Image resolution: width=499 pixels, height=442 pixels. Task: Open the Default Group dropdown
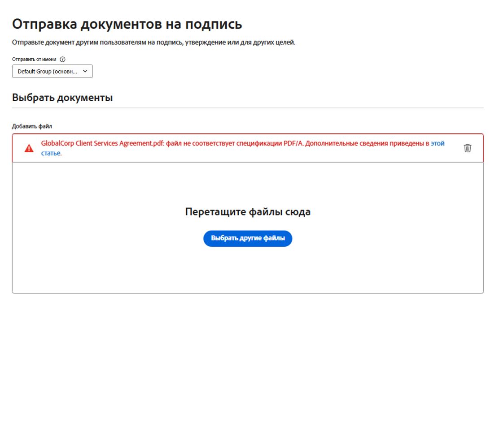click(53, 72)
